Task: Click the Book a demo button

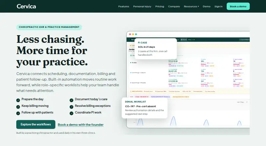Action: coord(238,6)
